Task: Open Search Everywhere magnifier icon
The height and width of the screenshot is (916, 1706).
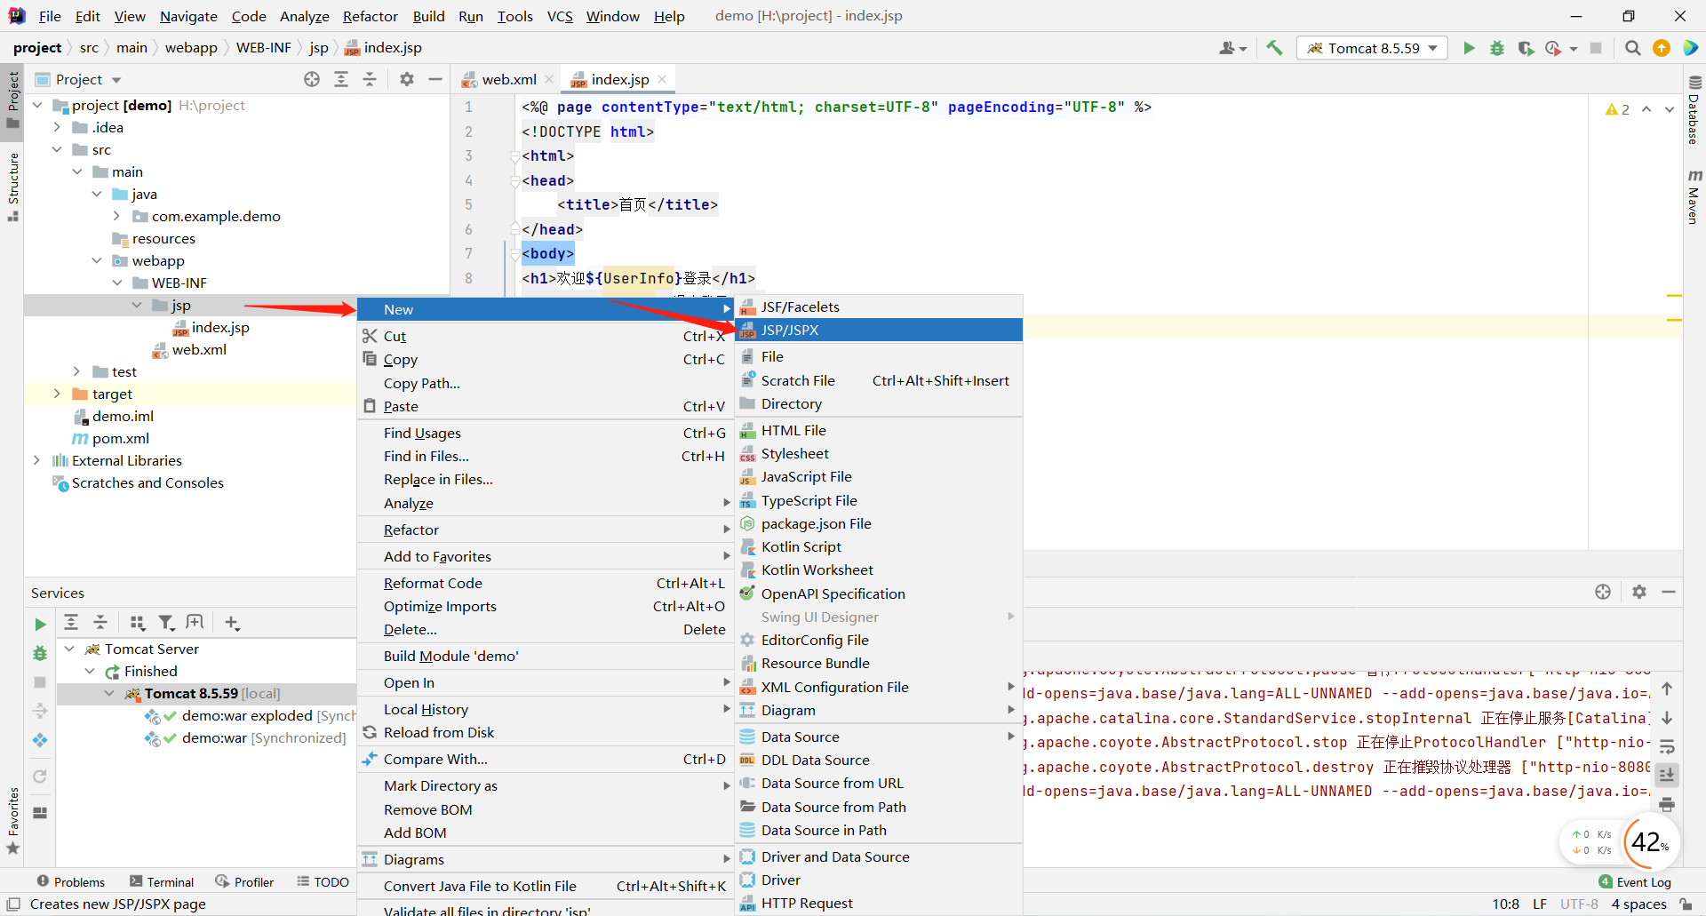Action: [1632, 48]
